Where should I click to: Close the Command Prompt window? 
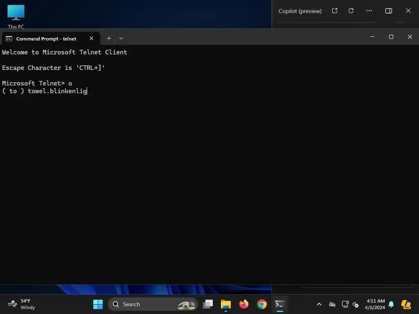click(x=410, y=37)
